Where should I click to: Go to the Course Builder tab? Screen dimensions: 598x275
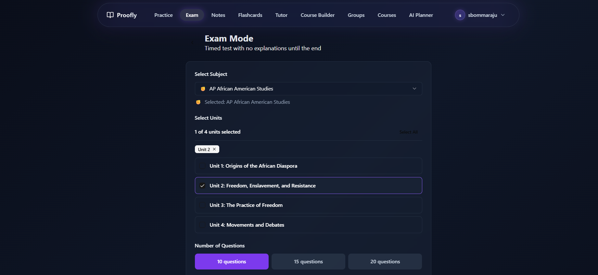(x=318, y=15)
